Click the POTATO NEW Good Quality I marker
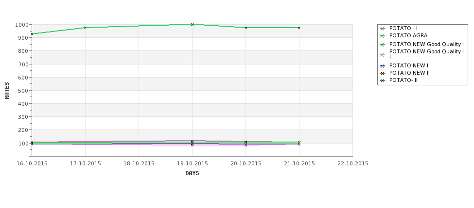 pos(382,45)
